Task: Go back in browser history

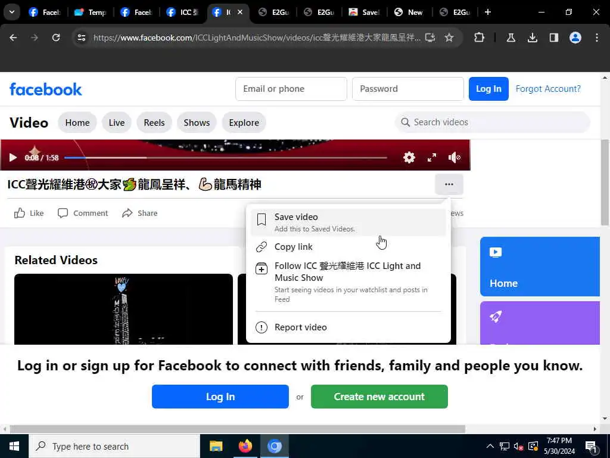Action: [x=13, y=38]
